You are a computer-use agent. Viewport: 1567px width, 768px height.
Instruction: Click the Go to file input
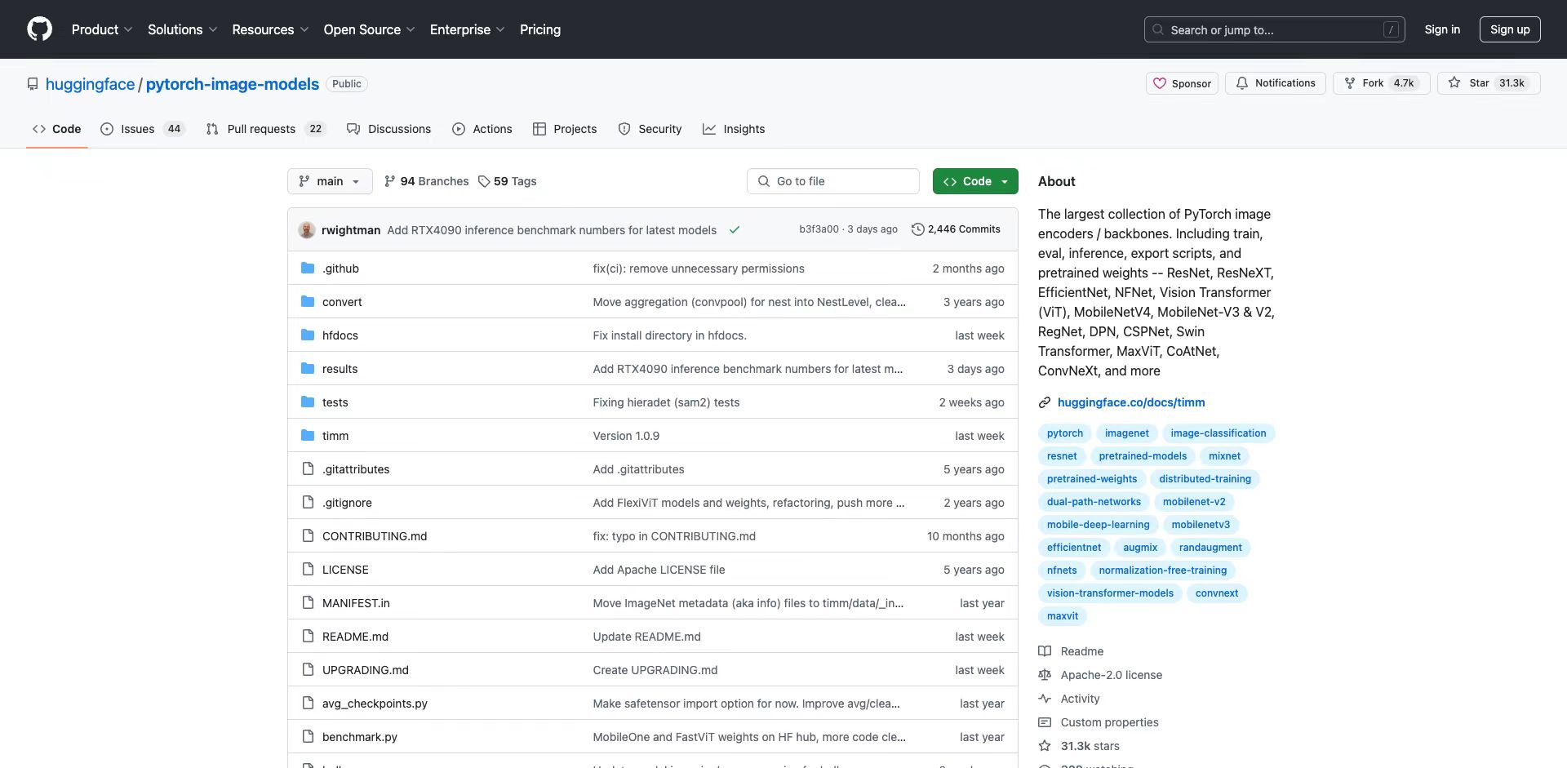pos(833,181)
